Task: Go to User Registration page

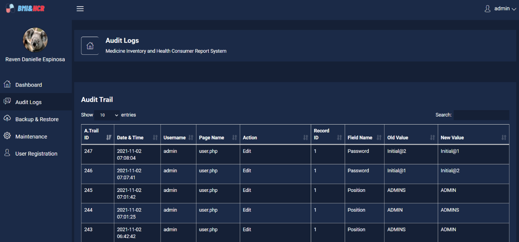Action: pyautogui.click(x=36, y=154)
